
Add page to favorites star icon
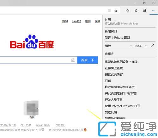click(x=116, y=10)
